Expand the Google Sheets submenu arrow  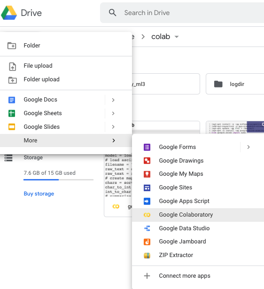[113, 113]
